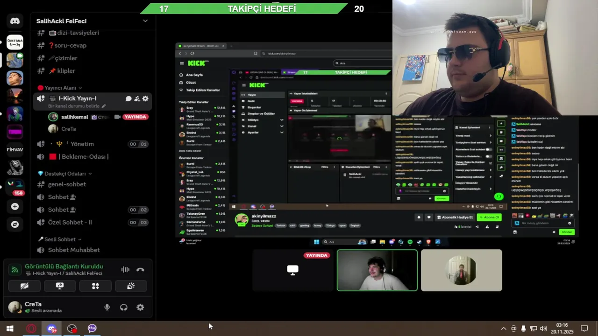Expand the SalihAckl FelFeci server menu
Image resolution: width=598 pixels, height=336 pixels.
tap(145, 21)
